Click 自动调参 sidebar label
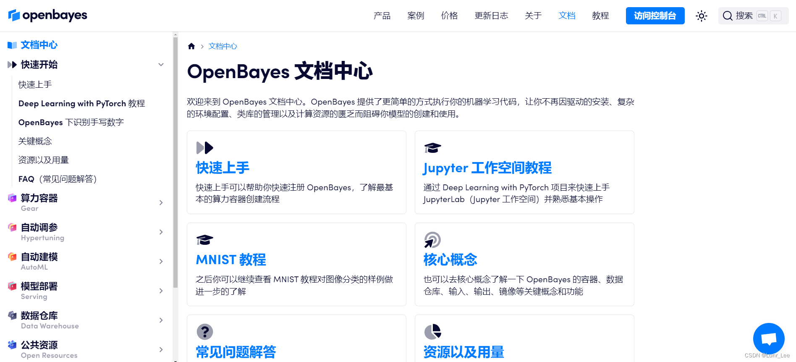796x362 pixels. tap(39, 227)
